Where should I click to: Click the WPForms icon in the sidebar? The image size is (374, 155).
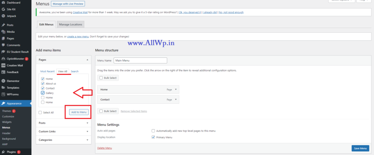click(x=3, y=94)
